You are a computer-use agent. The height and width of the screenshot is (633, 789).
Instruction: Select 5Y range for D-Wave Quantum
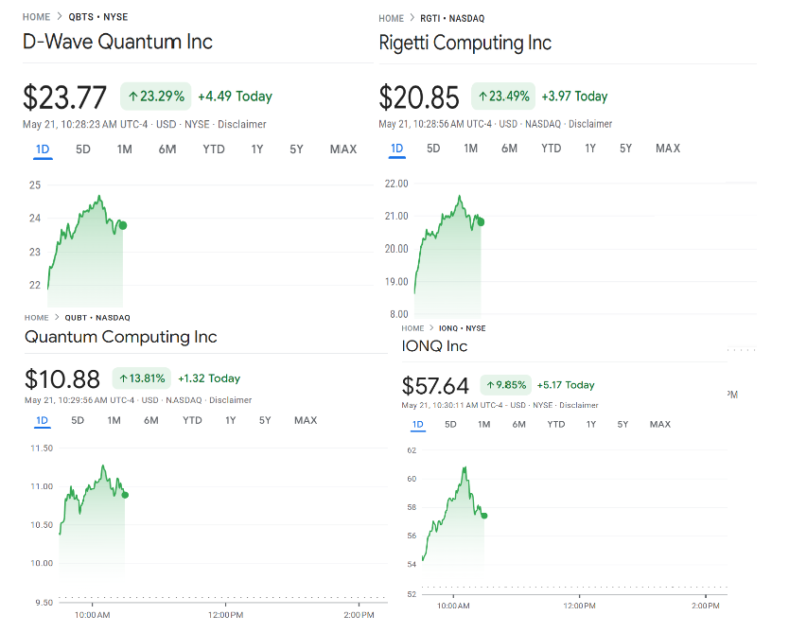(296, 149)
